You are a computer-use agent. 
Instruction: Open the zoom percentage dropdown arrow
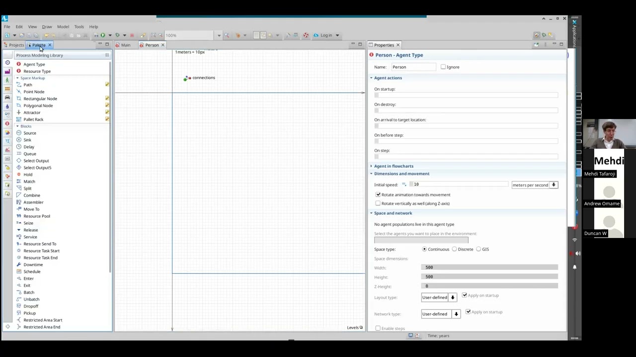coord(219,35)
